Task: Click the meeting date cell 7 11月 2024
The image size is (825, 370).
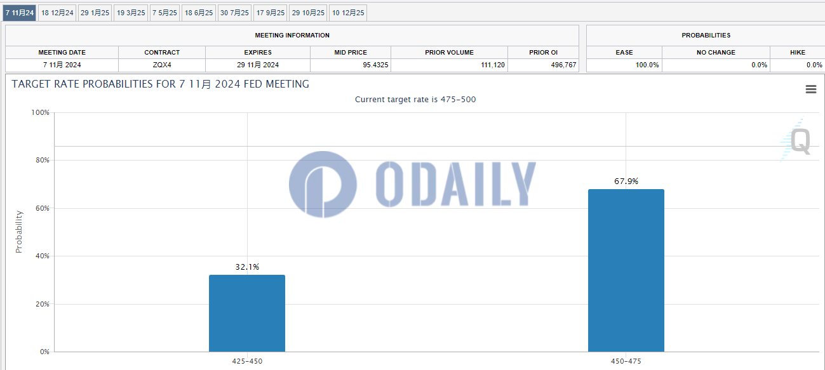Action: pyautogui.click(x=62, y=65)
